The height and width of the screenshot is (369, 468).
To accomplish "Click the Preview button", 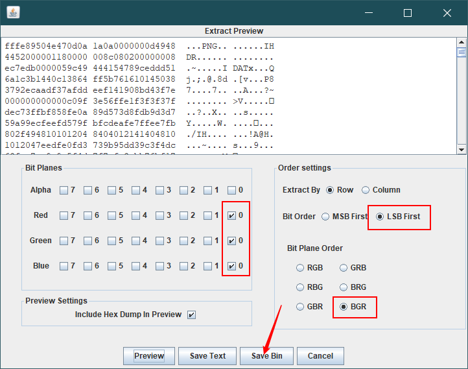I will point(149,356).
